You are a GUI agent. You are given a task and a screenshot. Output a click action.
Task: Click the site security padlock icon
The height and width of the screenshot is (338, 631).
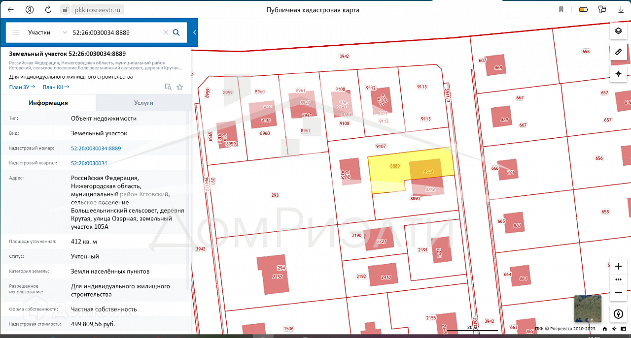pyautogui.click(x=65, y=9)
